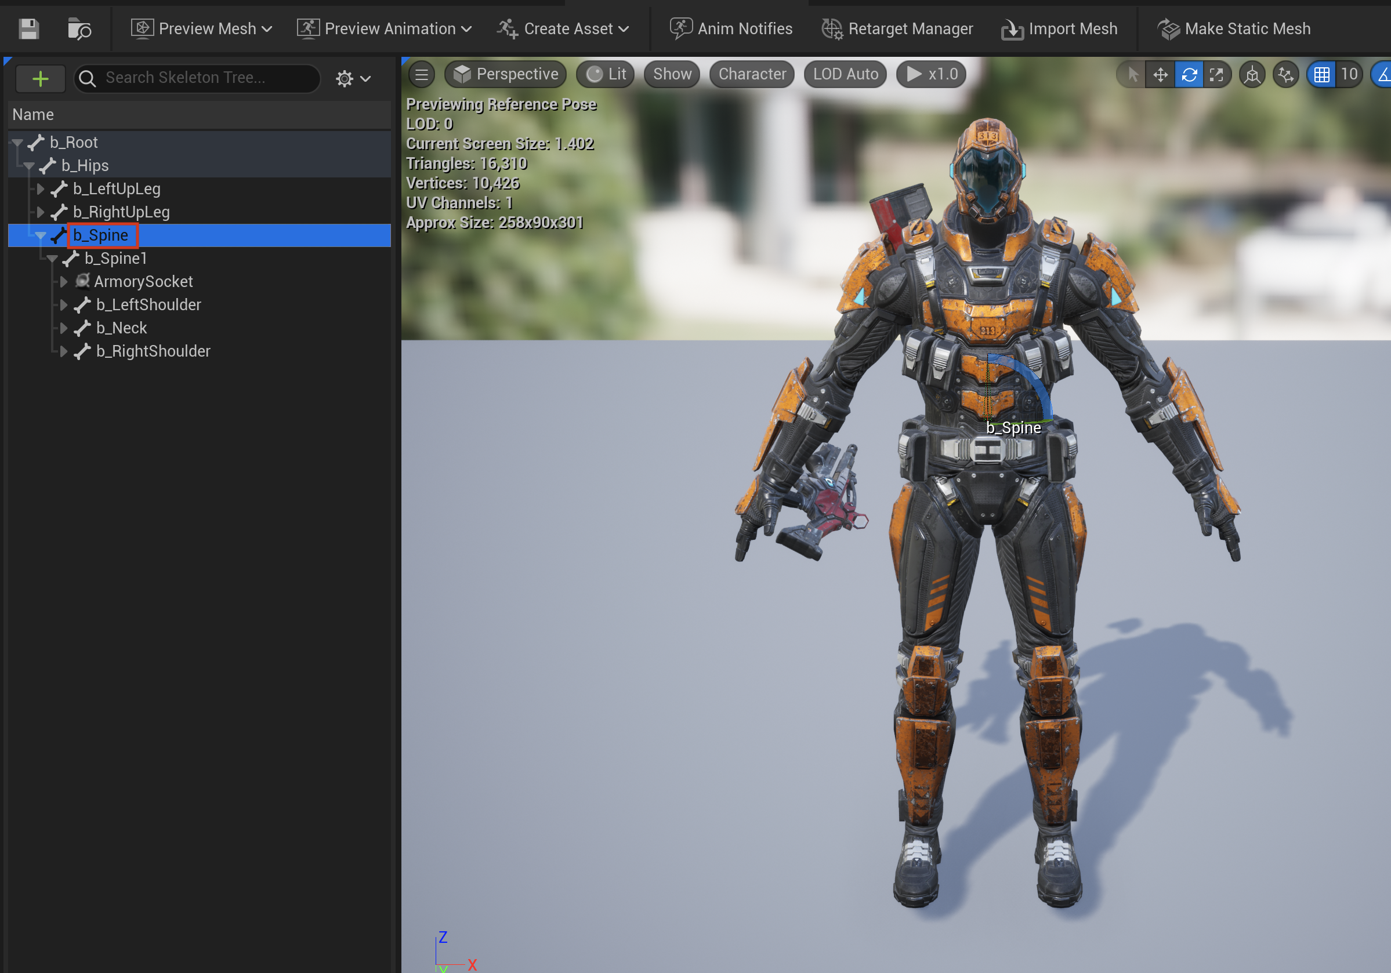This screenshot has width=1391, height=973.
Task: Click the Triangles: 16,310 stat text
Action: pos(466,164)
